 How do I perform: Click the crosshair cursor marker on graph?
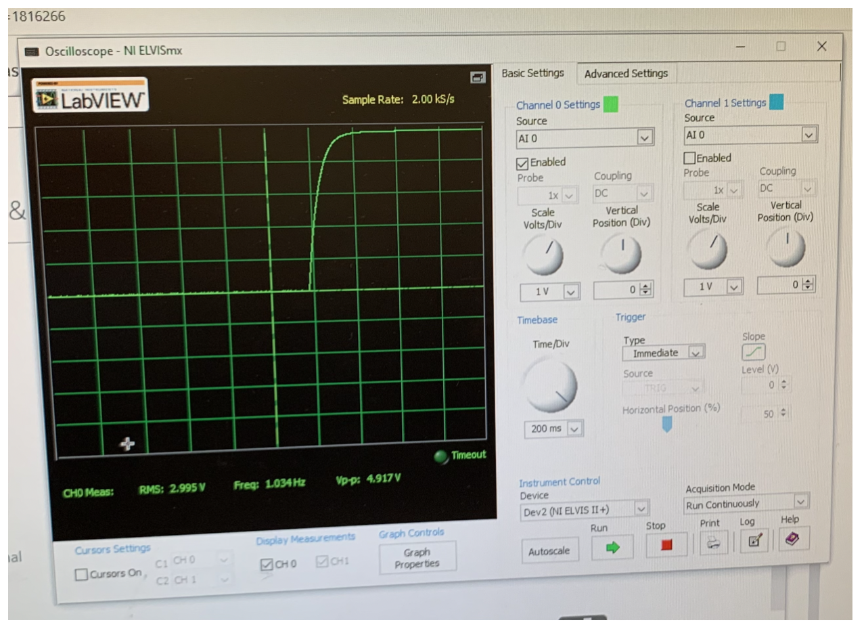coord(127,445)
